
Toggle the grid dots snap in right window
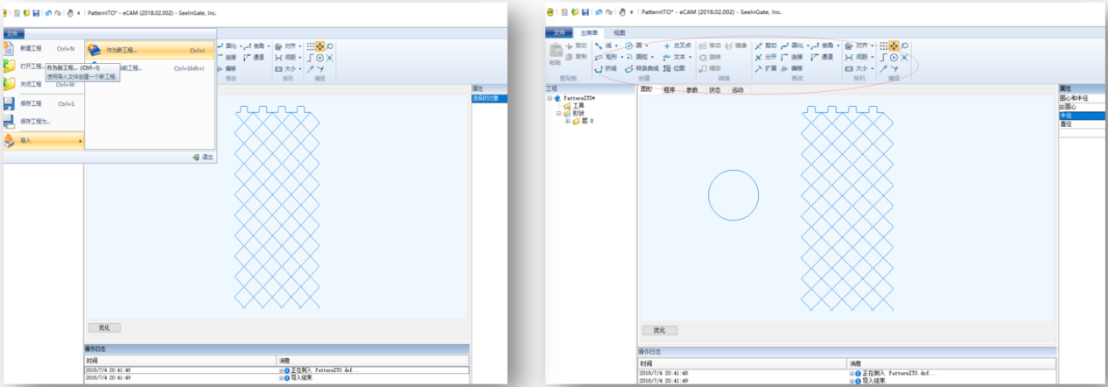point(883,46)
